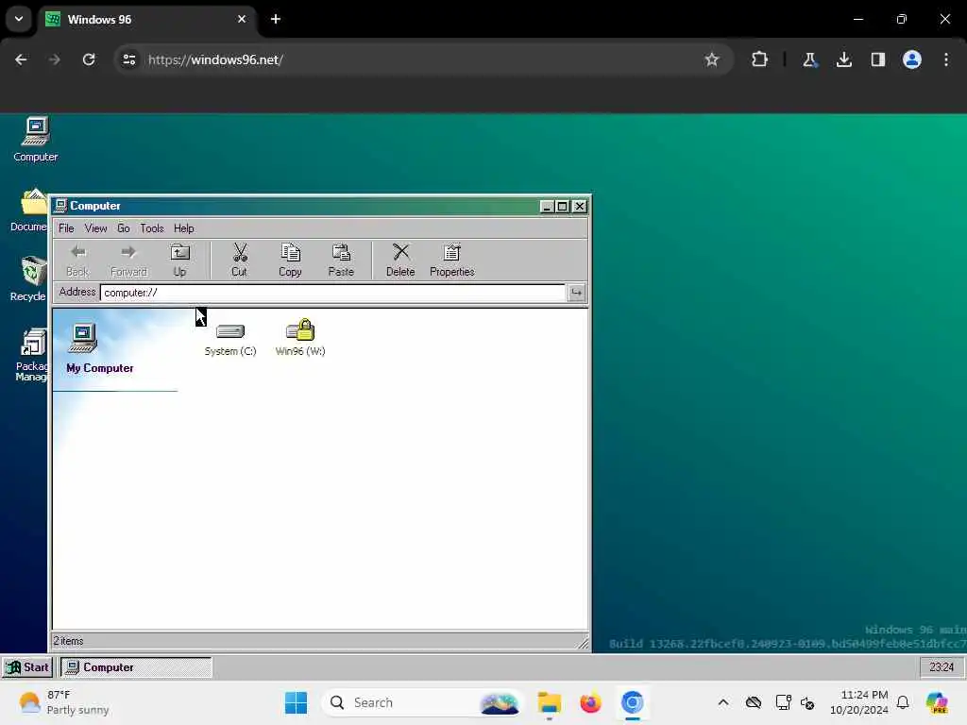967x725 pixels.
Task: Expand the system tray hidden icons chevron
Action: pyautogui.click(x=723, y=702)
